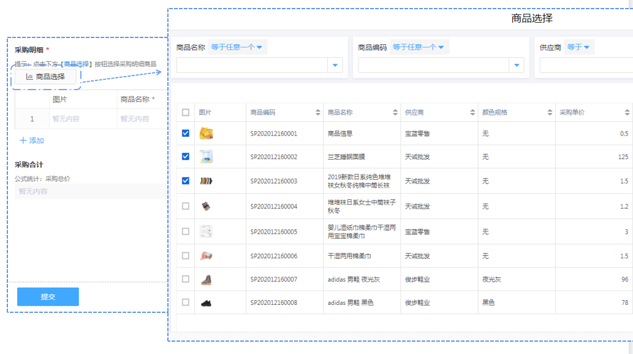Expand the 商品编码 value input dropdown arrow
The width and height of the screenshot is (633, 354).
coord(517,65)
